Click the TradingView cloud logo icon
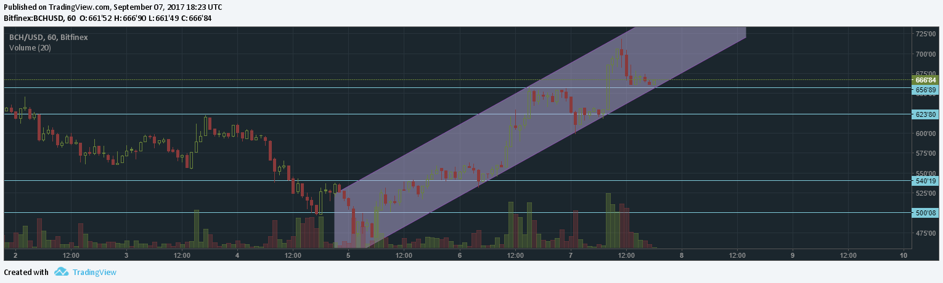The height and width of the screenshot is (283, 943). (x=61, y=272)
